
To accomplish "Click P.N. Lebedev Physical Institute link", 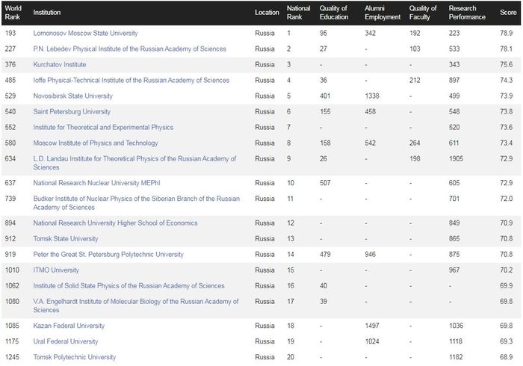I will point(129,49).
